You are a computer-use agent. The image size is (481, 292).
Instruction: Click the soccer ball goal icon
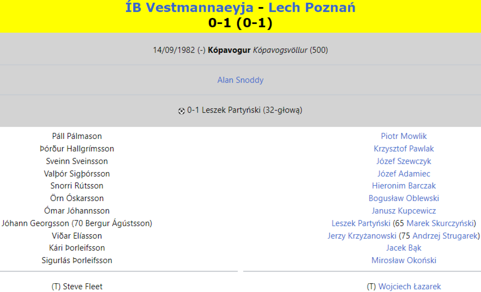coord(182,111)
